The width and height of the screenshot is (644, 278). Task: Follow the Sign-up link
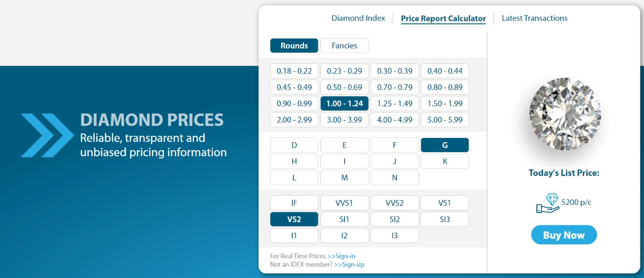pyautogui.click(x=349, y=265)
